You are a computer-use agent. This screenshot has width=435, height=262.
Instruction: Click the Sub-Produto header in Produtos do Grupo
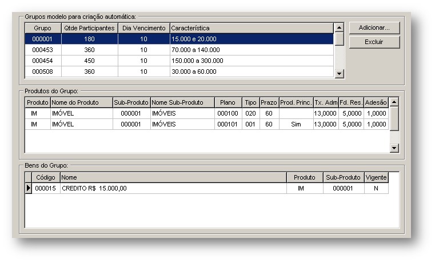(131, 102)
